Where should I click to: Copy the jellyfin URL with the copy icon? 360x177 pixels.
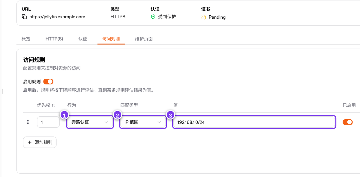24,17
